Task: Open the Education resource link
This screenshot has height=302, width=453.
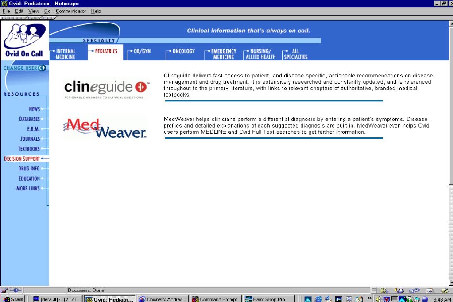Action: pyautogui.click(x=29, y=178)
